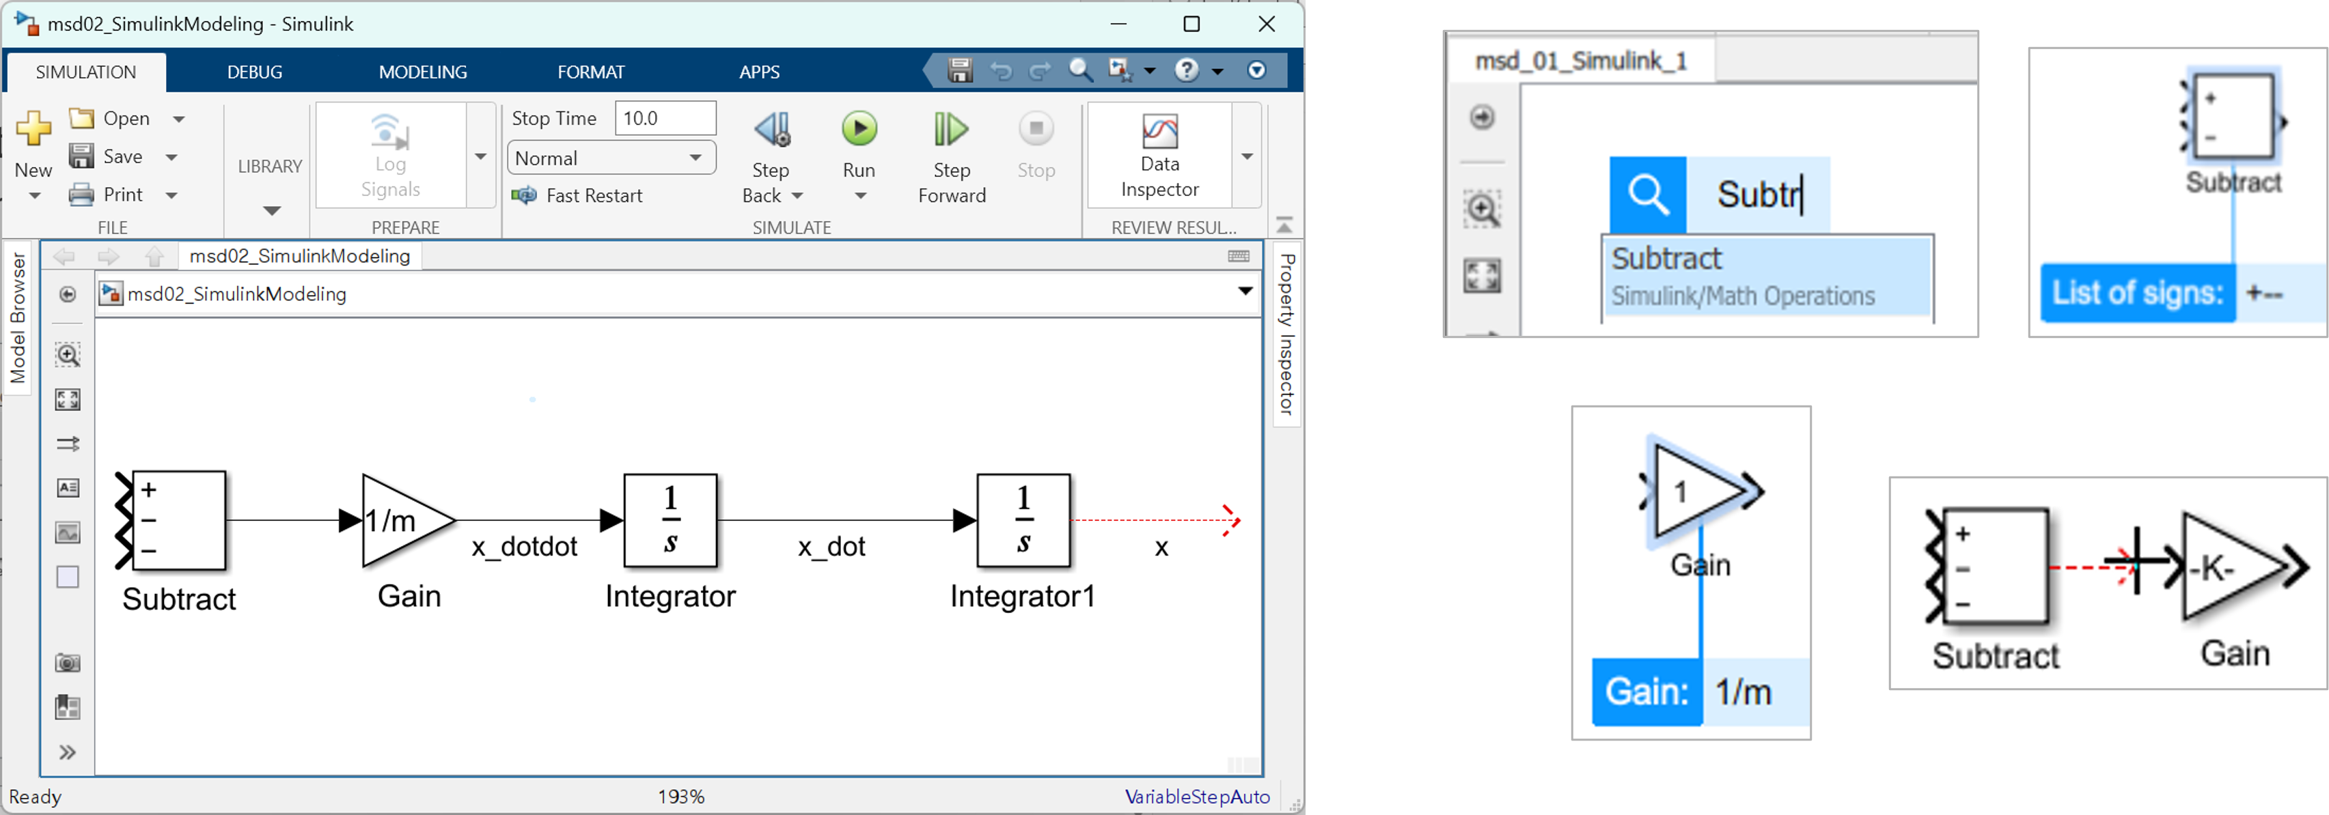Expand the Save options arrow
The height and width of the screenshot is (815, 2329).
[171, 157]
